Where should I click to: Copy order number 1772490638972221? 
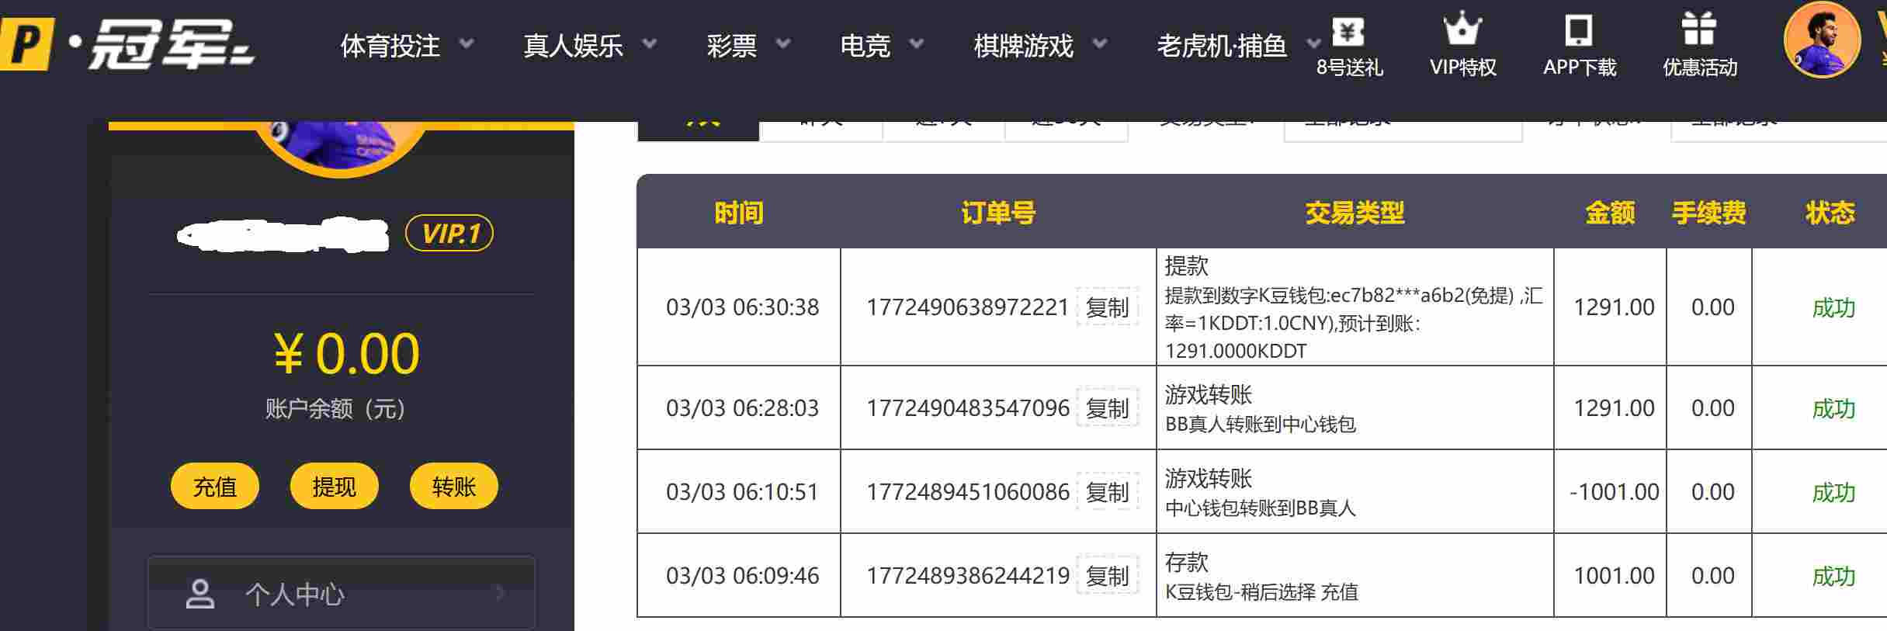(1107, 307)
